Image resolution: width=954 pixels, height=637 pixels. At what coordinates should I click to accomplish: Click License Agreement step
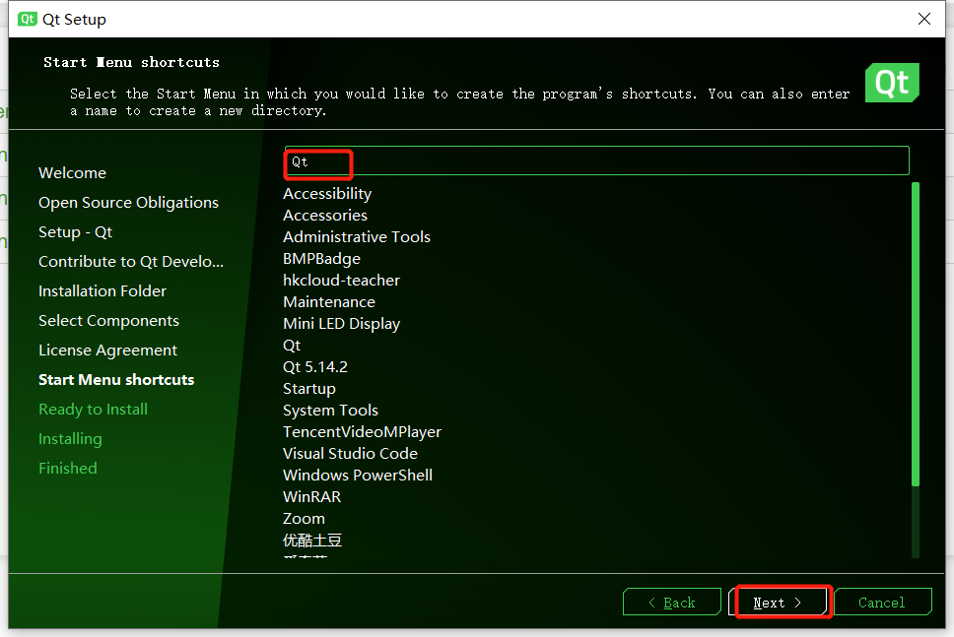coord(107,350)
